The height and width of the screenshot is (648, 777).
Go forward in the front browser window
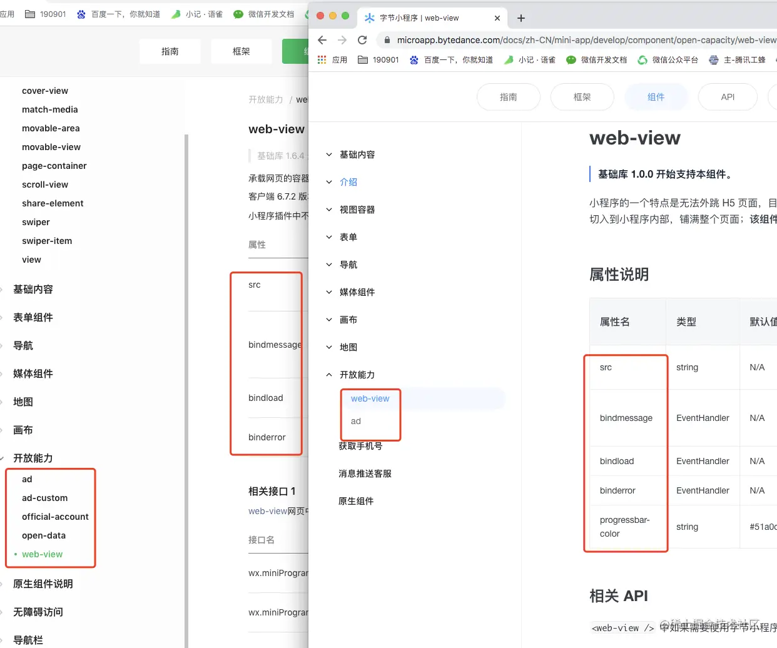point(342,40)
